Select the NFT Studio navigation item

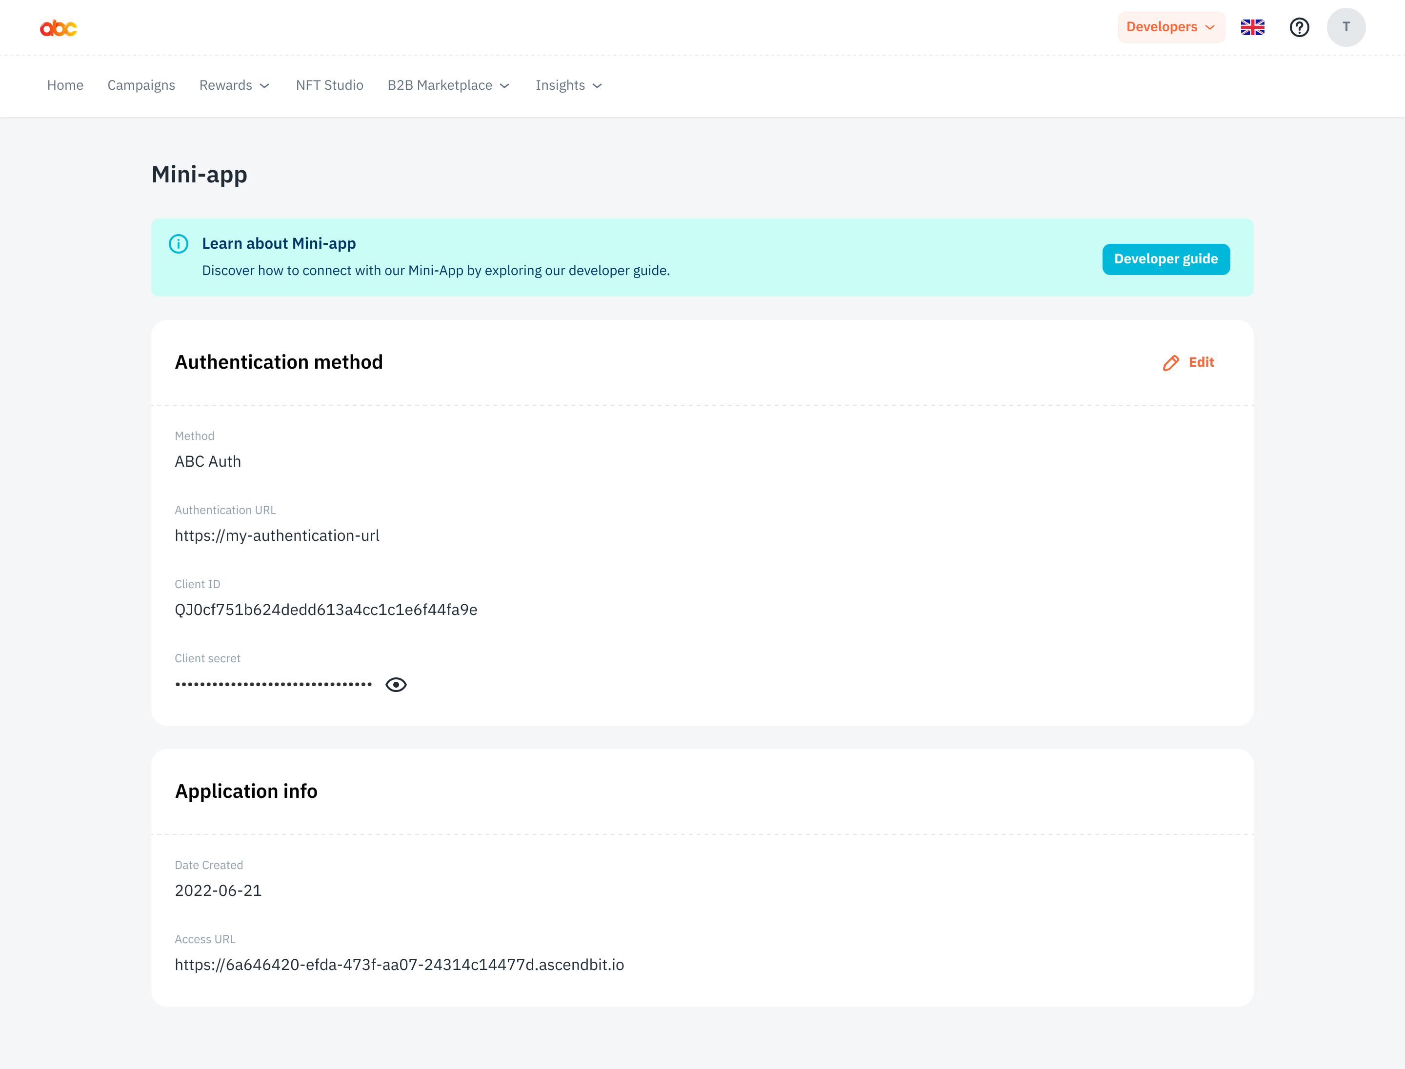pyautogui.click(x=329, y=85)
